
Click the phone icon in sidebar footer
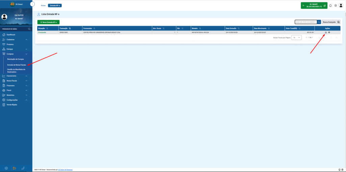pyautogui.click(x=23, y=168)
